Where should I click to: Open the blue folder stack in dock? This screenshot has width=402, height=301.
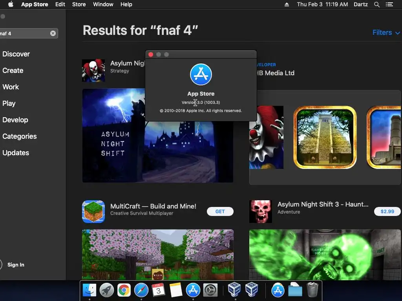click(295, 290)
